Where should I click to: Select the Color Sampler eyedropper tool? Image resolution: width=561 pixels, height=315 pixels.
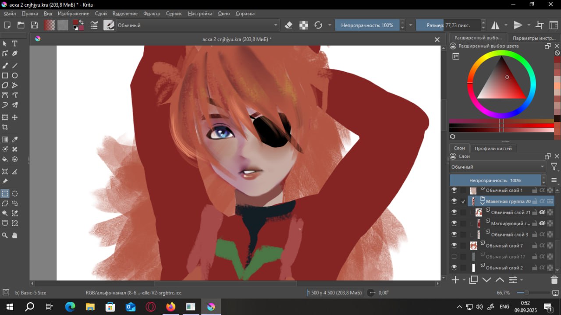point(14,139)
